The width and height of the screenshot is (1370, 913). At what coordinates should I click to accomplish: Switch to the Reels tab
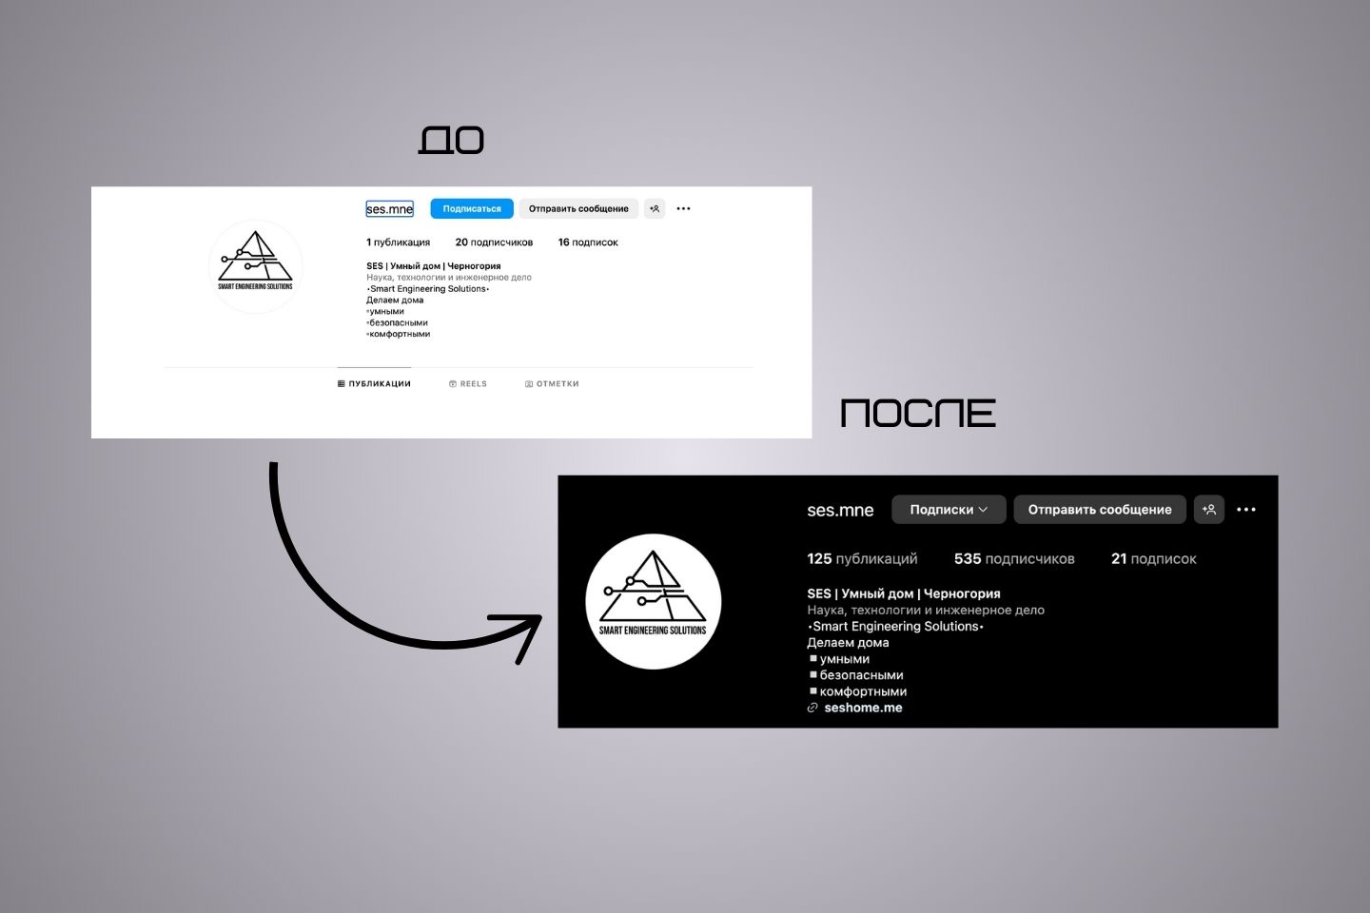click(468, 384)
